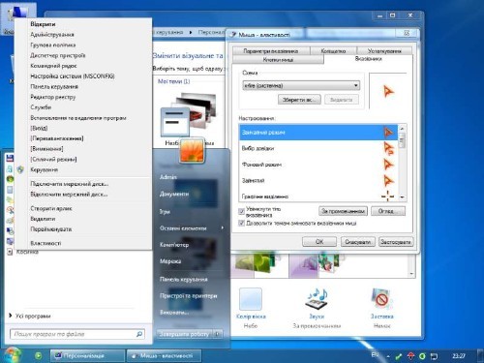This screenshot has width=484, height=363.
Task: Select the Фоновий режим pointer row
Action: pyautogui.click(x=318, y=165)
